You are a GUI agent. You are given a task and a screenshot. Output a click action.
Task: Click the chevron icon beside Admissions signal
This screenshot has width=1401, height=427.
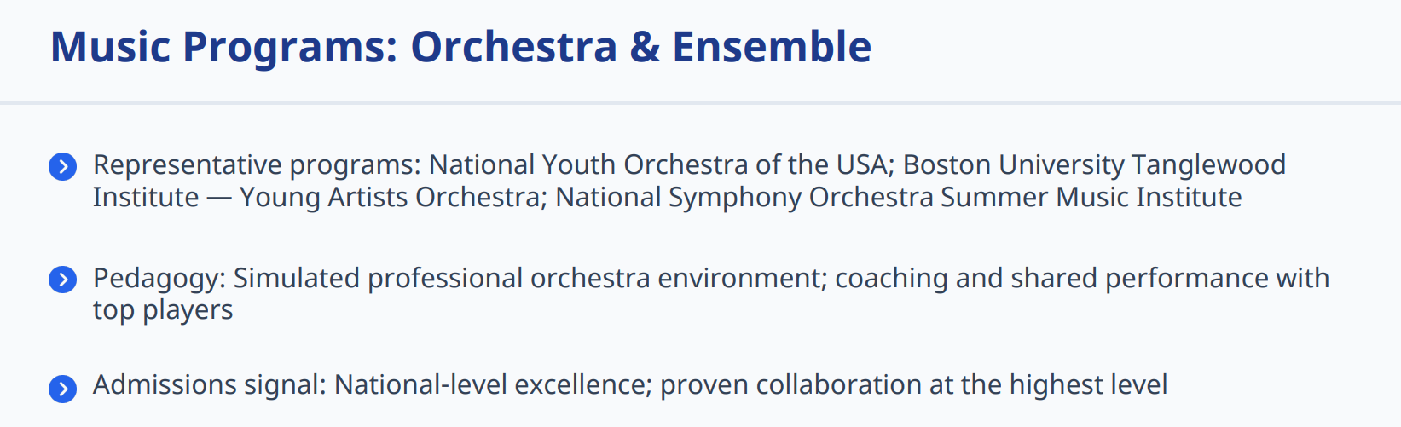point(63,389)
